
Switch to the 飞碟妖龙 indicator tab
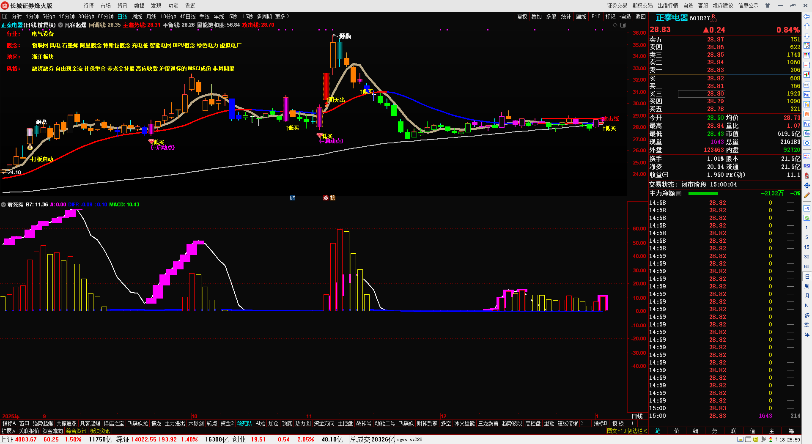coord(138,423)
